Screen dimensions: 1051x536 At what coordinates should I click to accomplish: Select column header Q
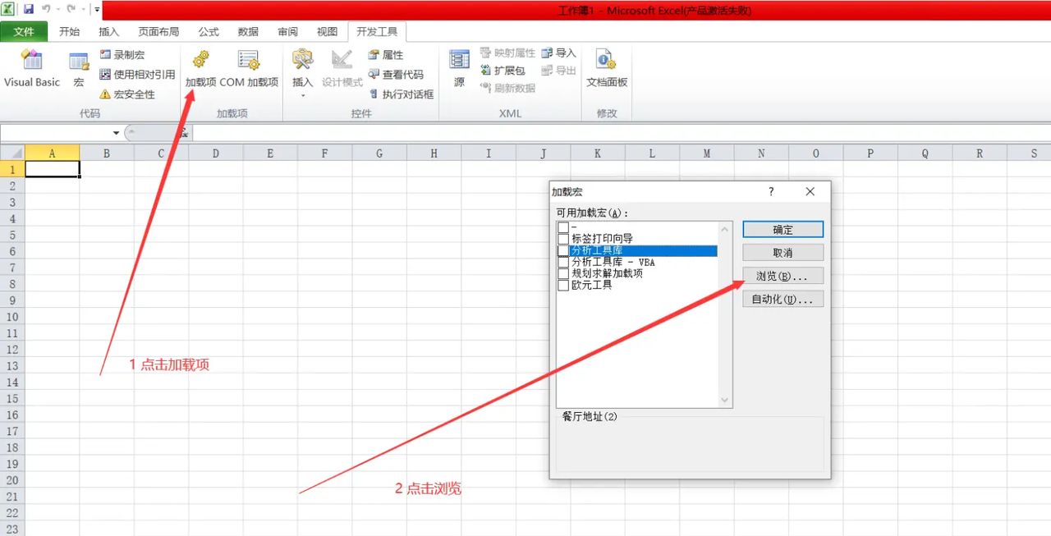925,153
